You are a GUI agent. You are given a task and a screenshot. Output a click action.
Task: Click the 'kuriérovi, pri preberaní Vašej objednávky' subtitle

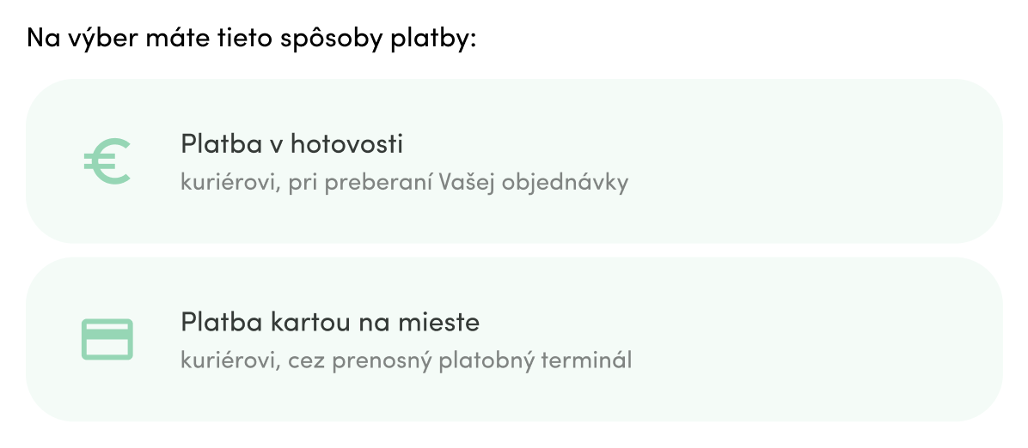(x=405, y=181)
